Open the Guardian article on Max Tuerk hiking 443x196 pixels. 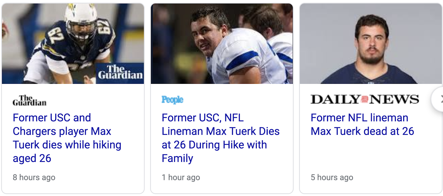pos(67,138)
